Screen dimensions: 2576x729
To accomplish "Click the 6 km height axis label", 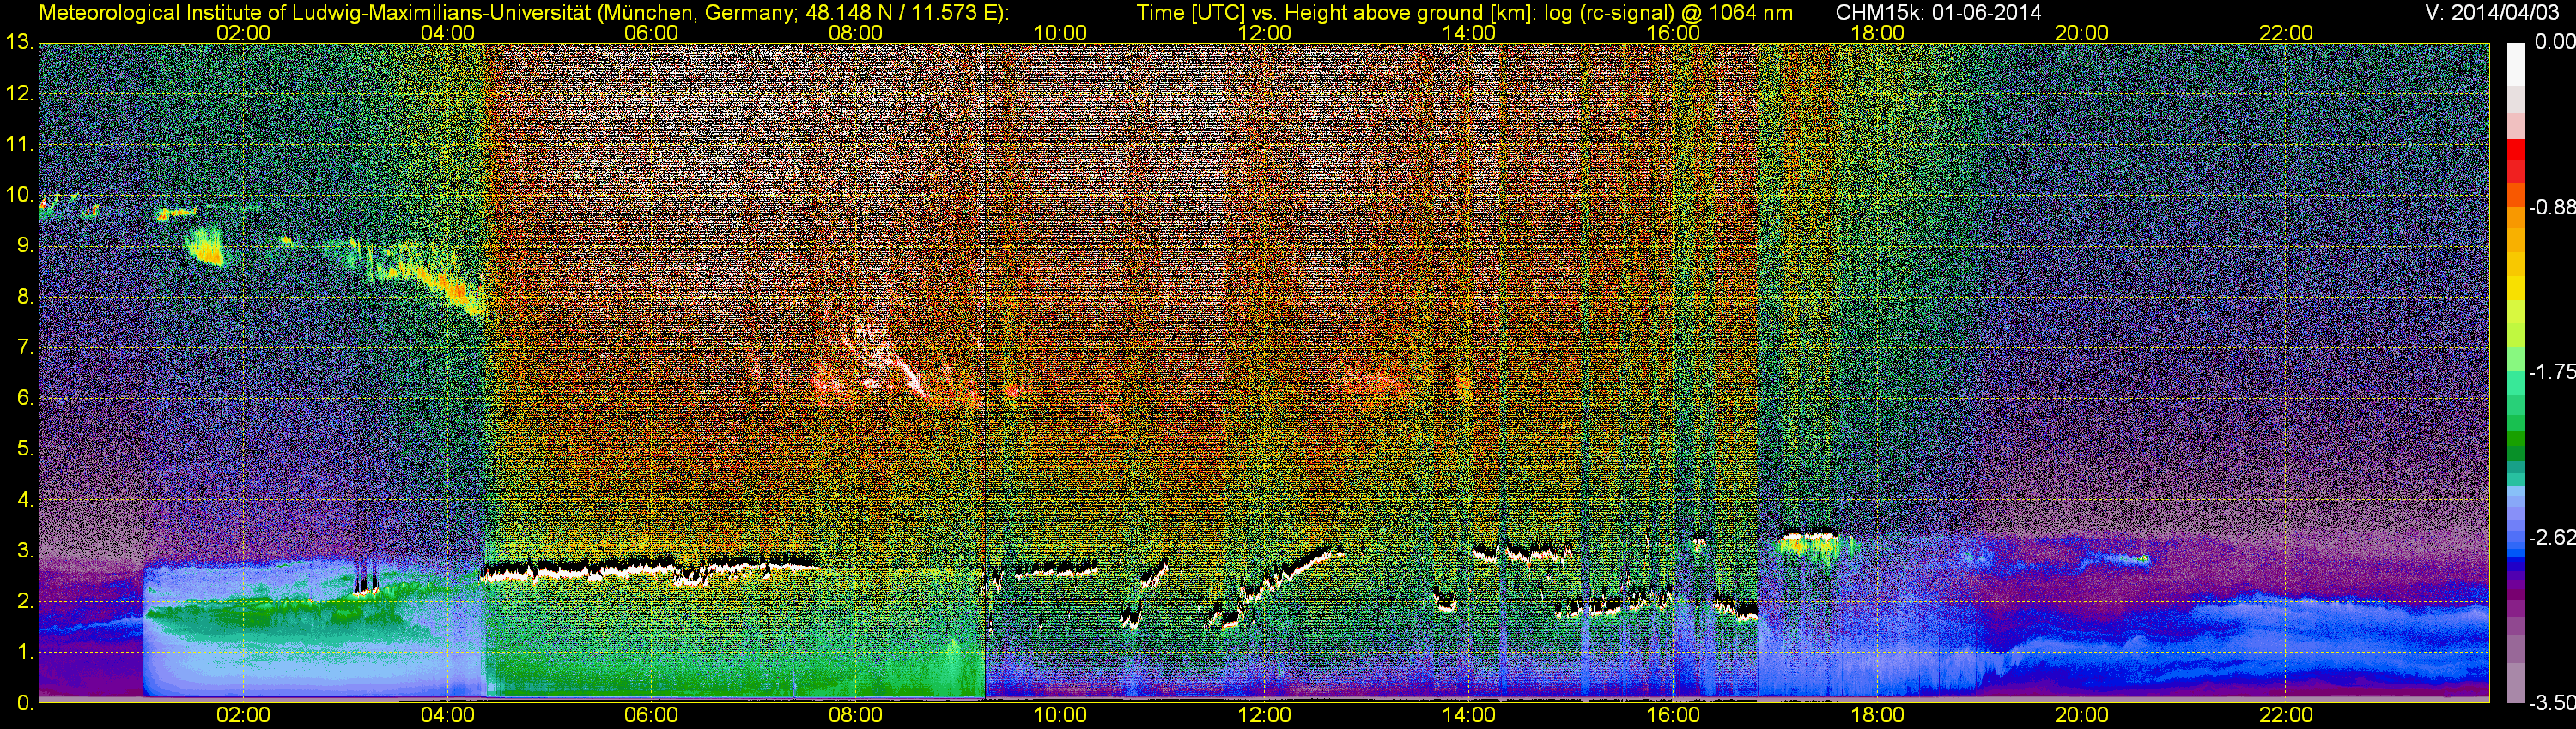I will pos(24,399).
